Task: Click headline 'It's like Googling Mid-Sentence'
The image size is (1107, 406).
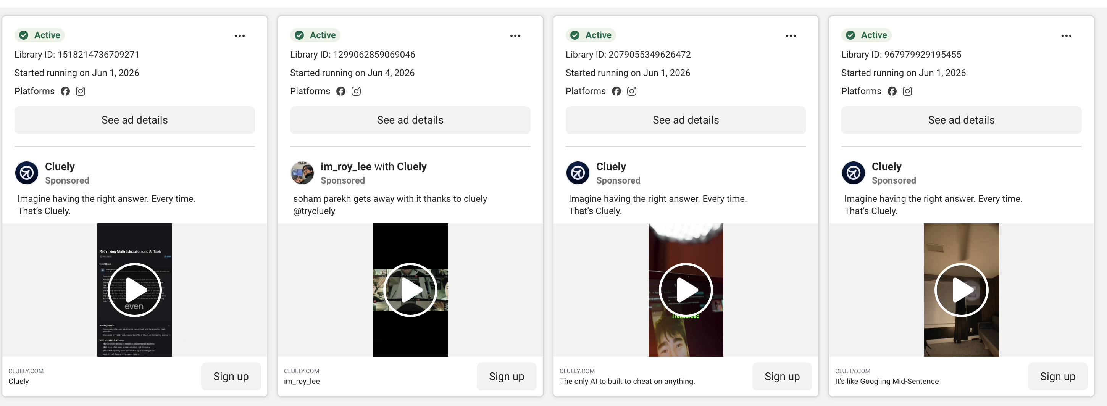Action: 886,382
